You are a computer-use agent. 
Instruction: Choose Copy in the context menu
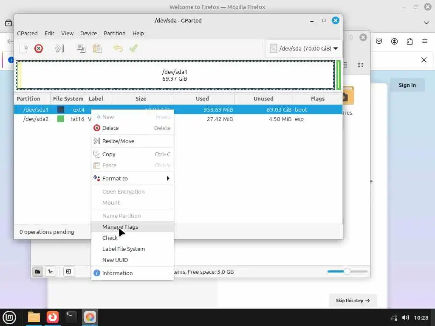tap(133, 154)
